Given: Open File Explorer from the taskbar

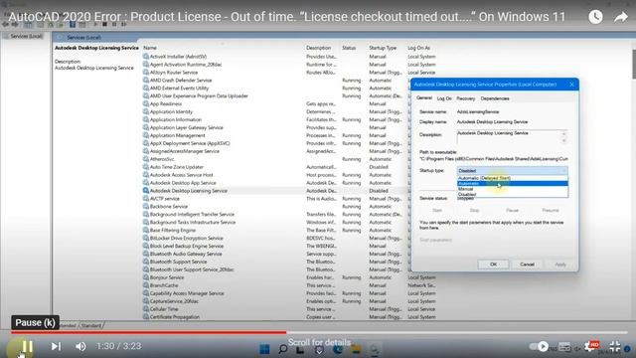Looking at the screenshot, I should click(356, 349).
